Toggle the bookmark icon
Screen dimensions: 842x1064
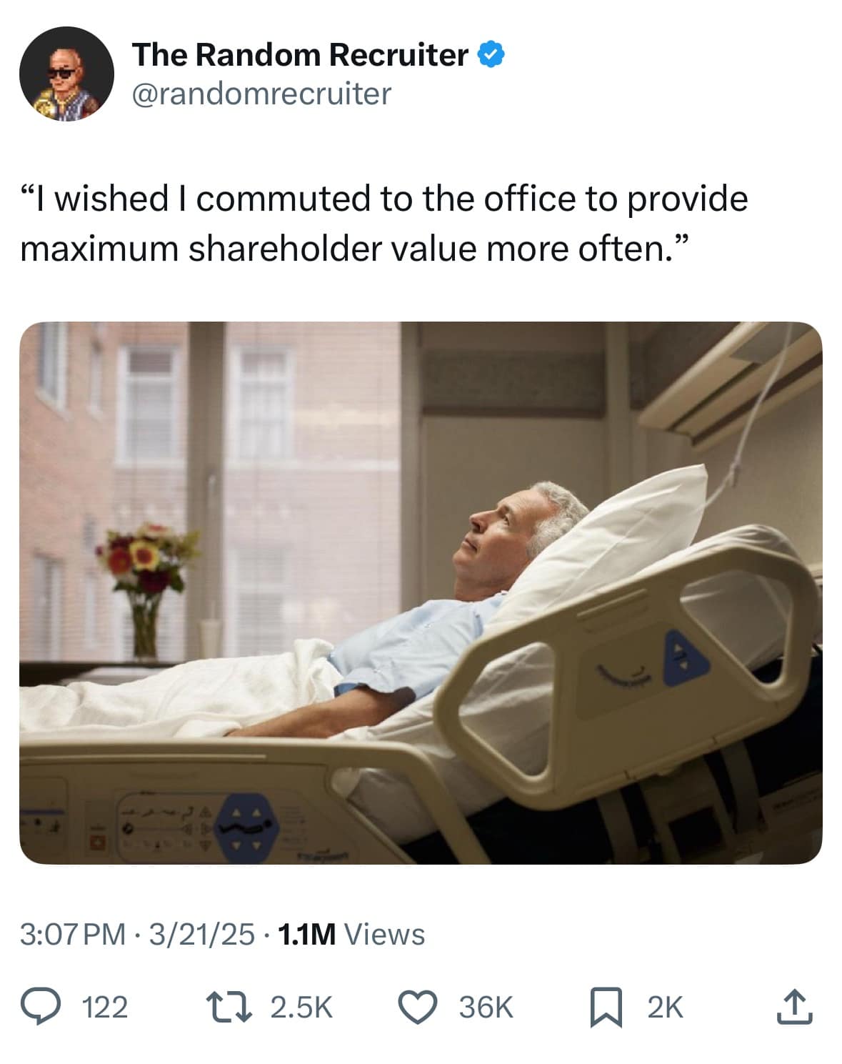tap(604, 1007)
